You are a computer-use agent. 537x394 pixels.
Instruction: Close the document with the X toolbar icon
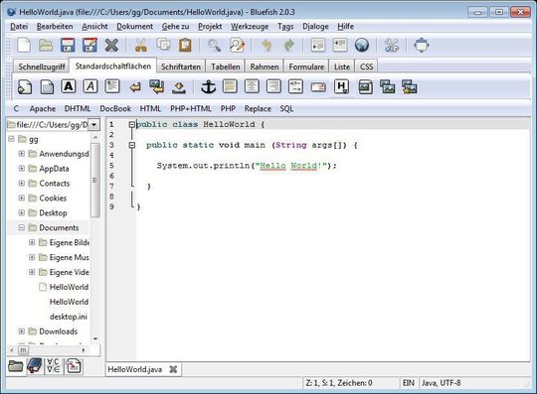(x=111, y=45)
